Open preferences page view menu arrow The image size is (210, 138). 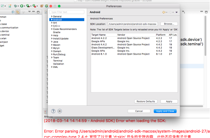point(177,12)
